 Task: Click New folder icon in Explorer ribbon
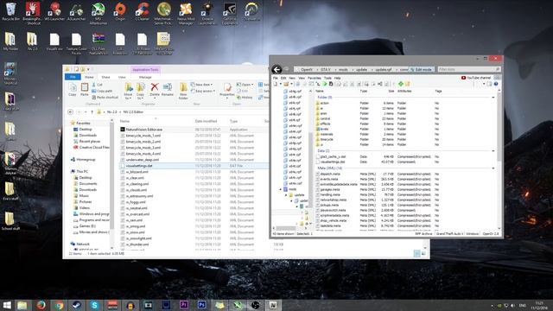click(183, 92)
